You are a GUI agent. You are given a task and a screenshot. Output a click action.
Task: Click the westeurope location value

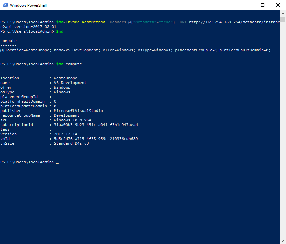(66, 78)
